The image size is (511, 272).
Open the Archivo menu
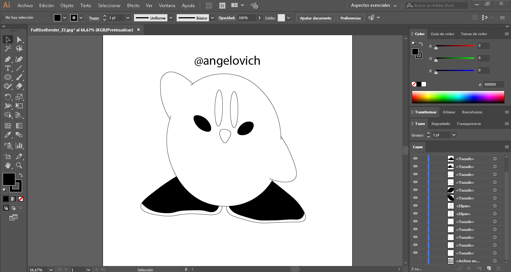coord(25,6)
